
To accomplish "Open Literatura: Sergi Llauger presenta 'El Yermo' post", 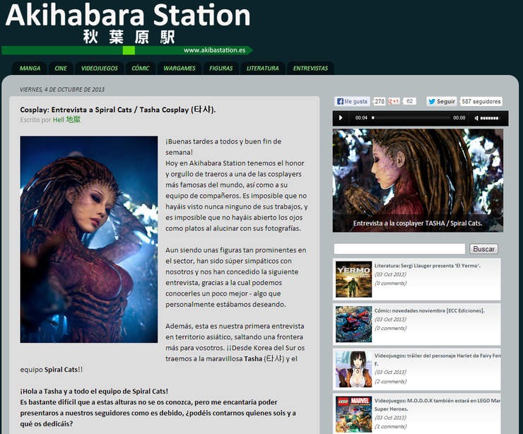I will coord(428,266).
